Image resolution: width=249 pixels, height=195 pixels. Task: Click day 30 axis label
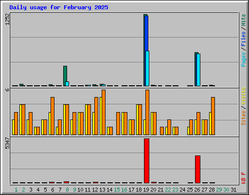coord(226,190)
